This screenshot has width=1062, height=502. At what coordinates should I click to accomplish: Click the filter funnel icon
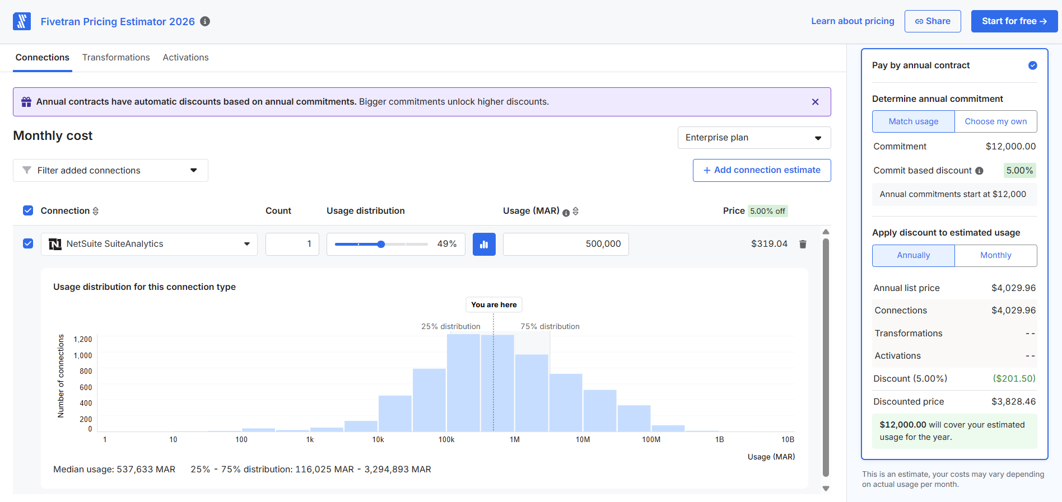26,170
